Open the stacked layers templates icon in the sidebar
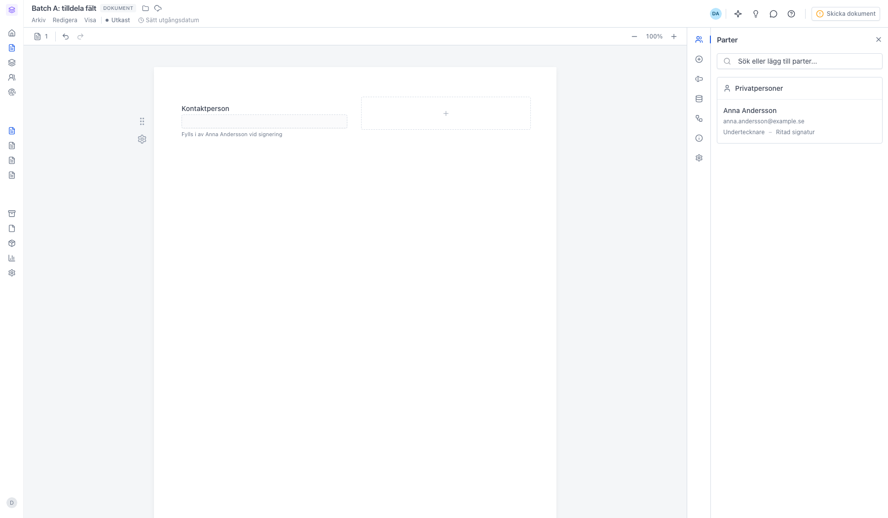The width and height of the screenshot is (888, 518). 12,63
